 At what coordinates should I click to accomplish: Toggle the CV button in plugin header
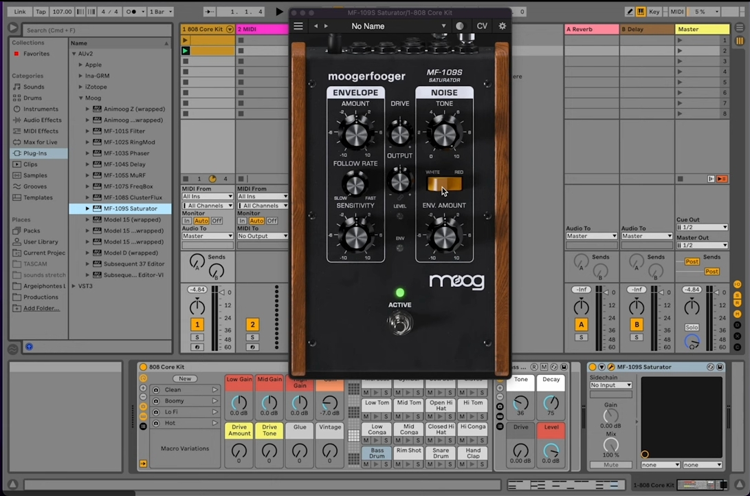(x=482, y=26)
